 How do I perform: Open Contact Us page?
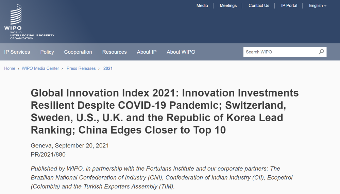click(259, 5)
